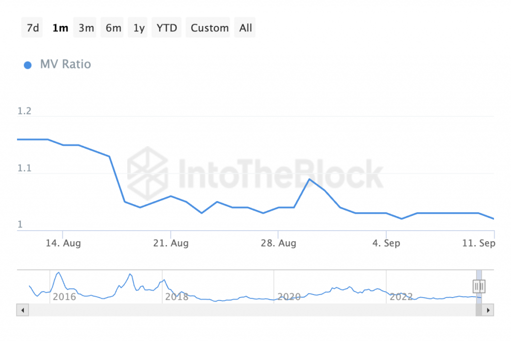Click the left scroll arrow of navigator
This screenshot has height=341, width=511.
(x=22, y=310)
